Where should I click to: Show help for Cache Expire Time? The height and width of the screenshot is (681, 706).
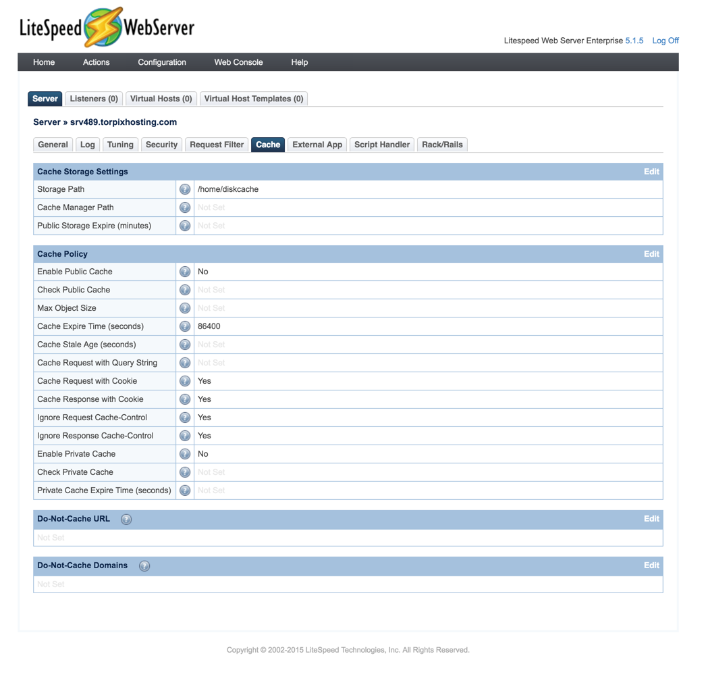(185, 326)
